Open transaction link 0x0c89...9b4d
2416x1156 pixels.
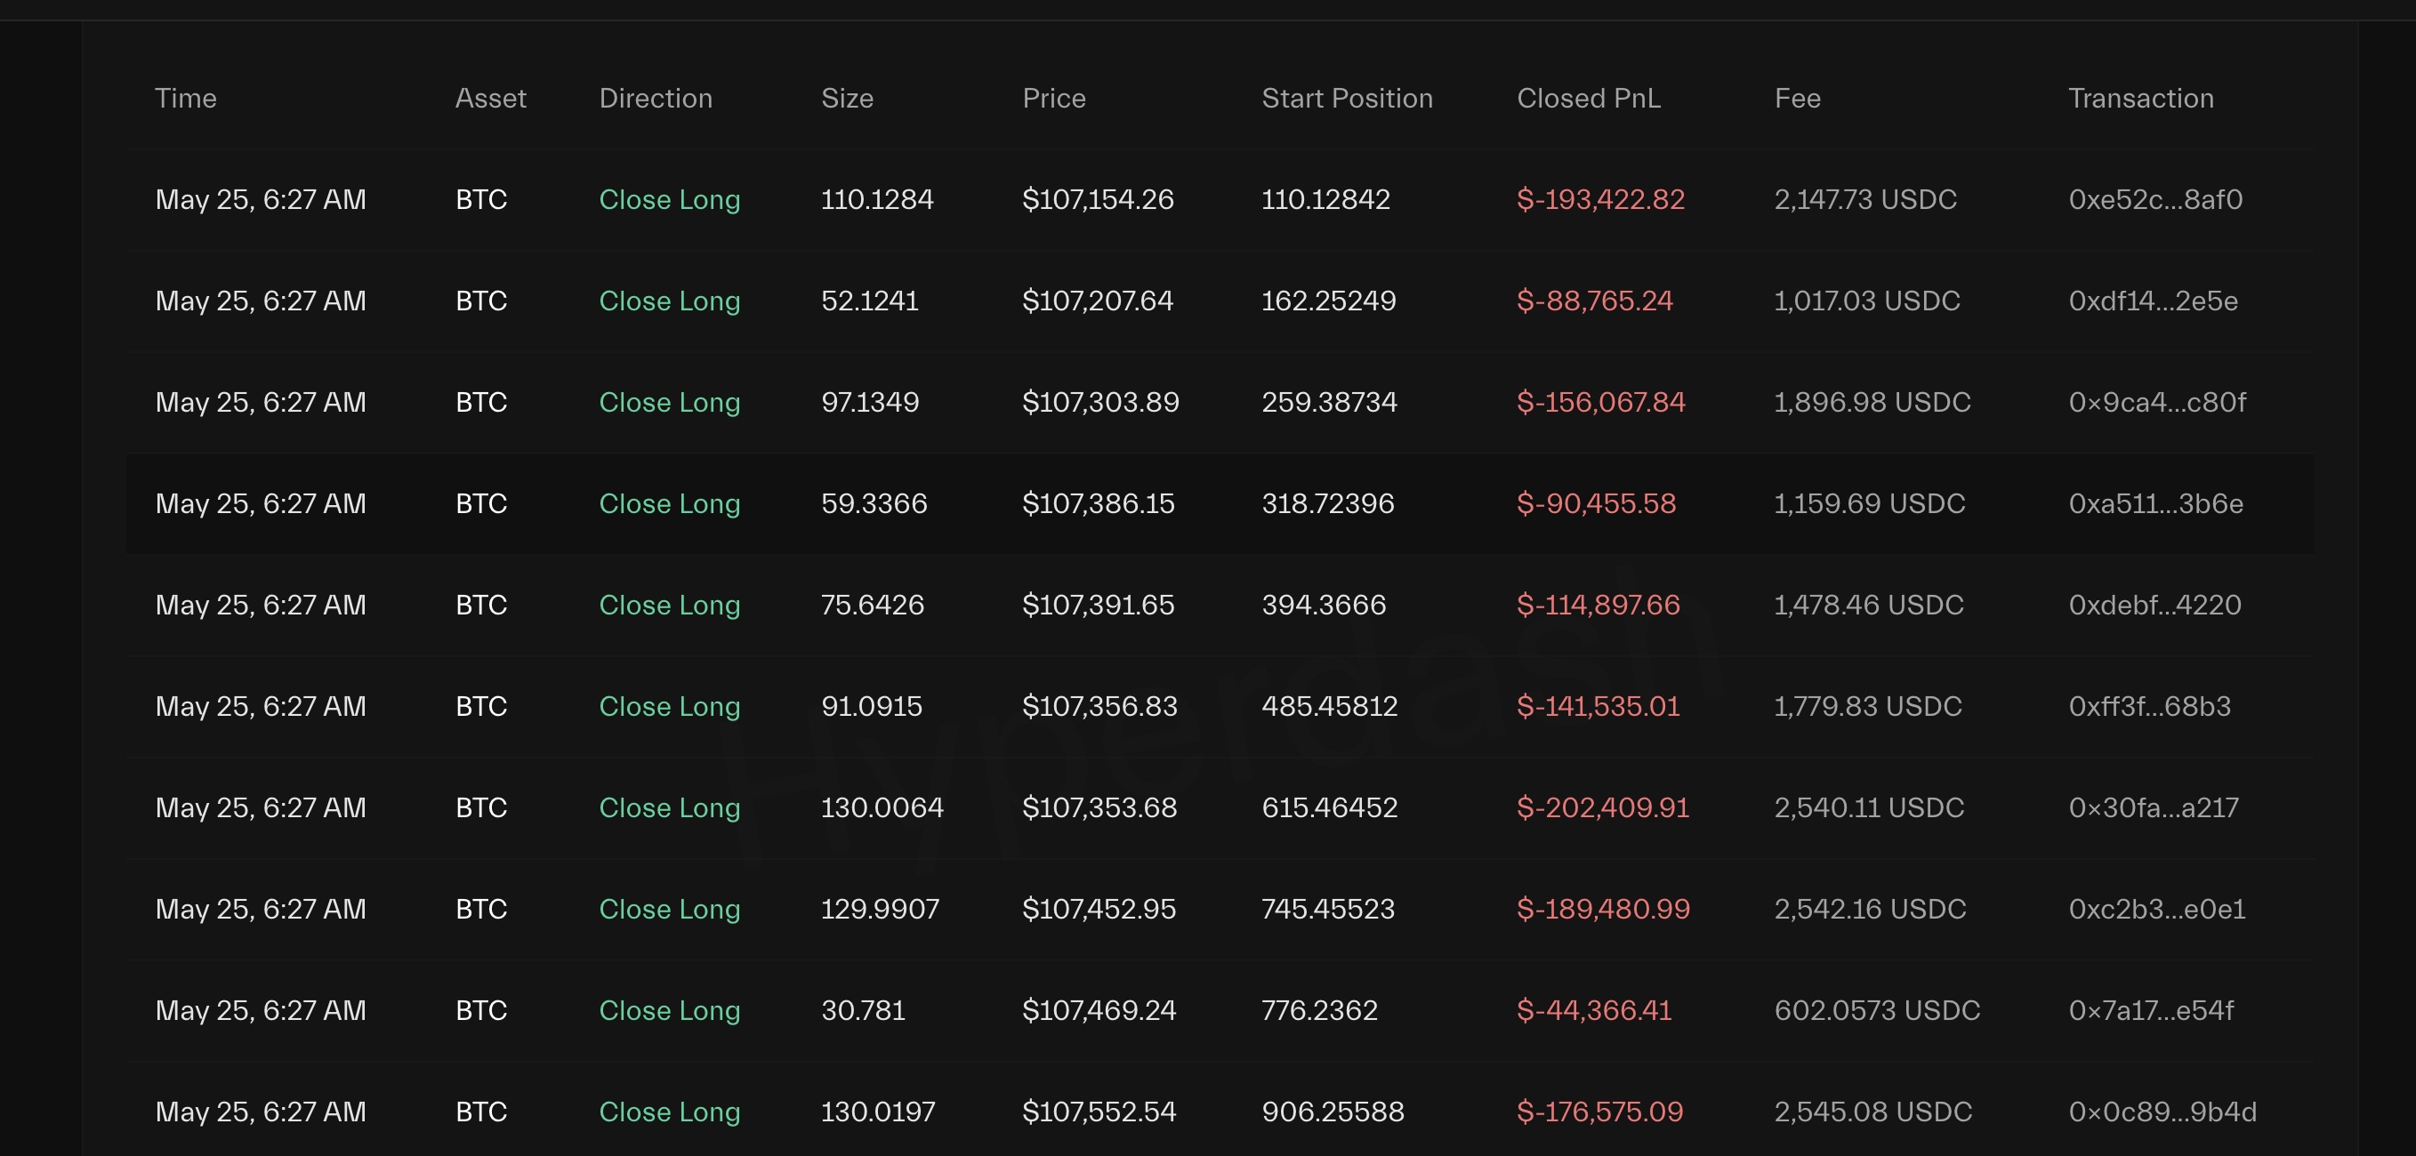tap(2162, 1111)
